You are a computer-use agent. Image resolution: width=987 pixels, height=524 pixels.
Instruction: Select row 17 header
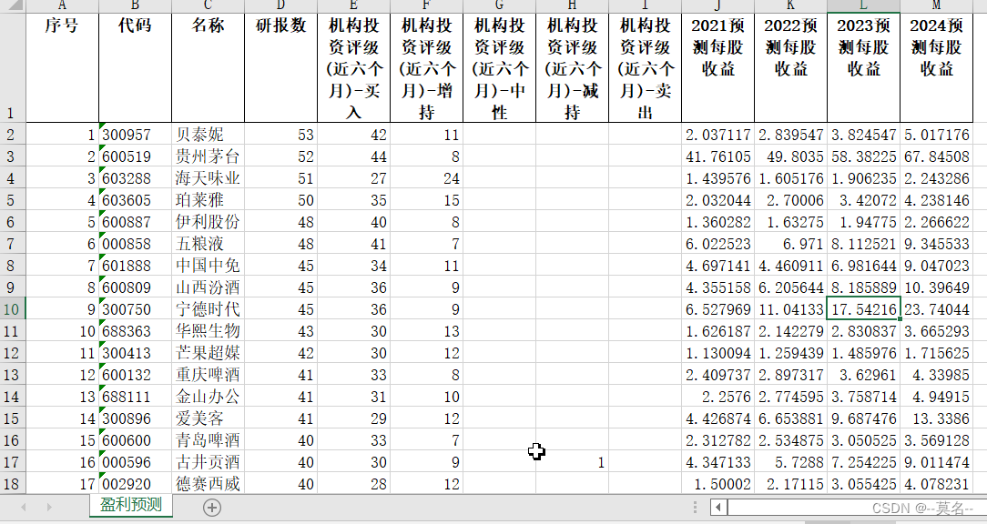[x=13, y=462]
